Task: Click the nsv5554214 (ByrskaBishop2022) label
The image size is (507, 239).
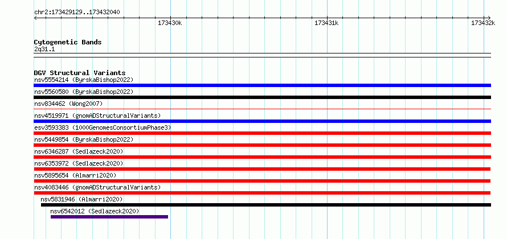Action: 84,80
